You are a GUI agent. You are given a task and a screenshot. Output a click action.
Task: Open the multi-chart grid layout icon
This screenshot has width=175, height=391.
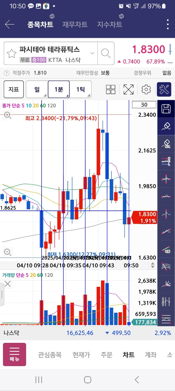(111, 89)
